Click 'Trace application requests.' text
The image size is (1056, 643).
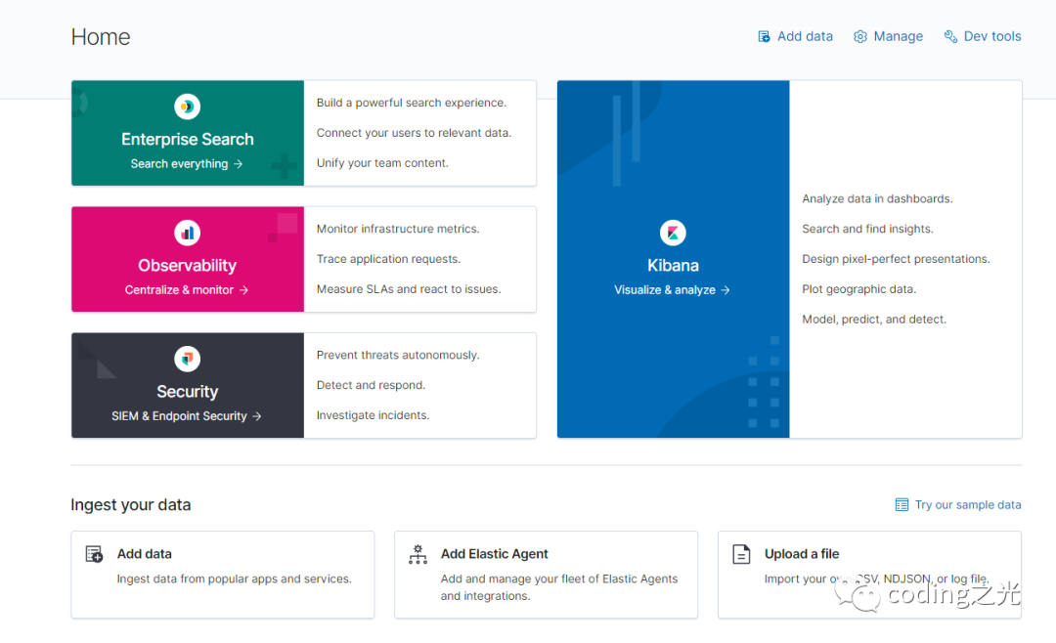coord(388,259)
